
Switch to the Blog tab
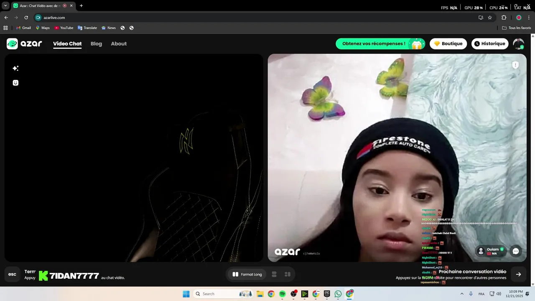96,43
